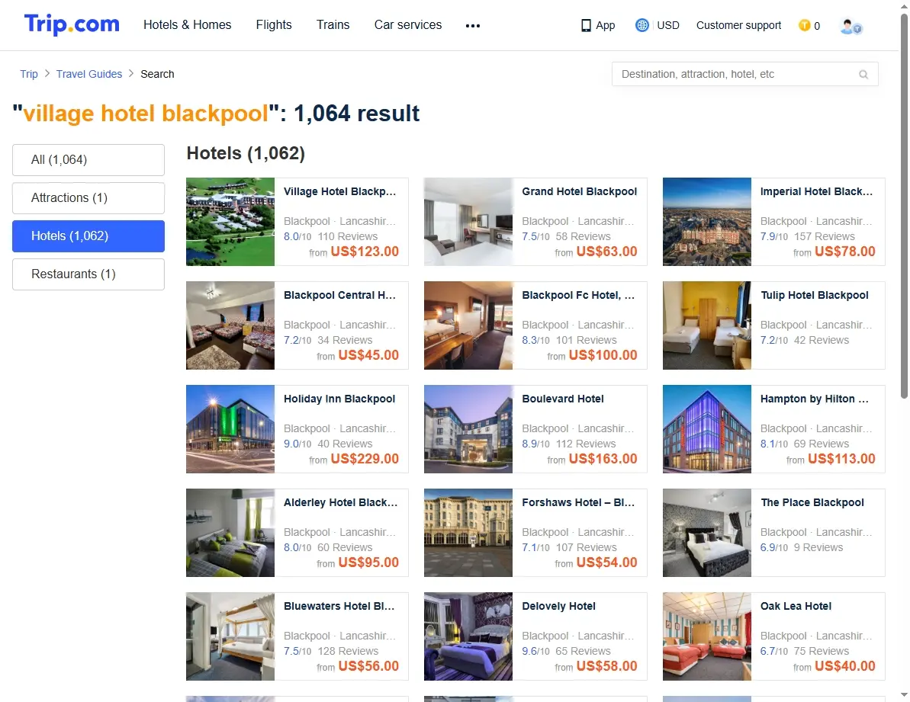The width and height of the screenshot is (910, 702).
Task: Select the Attractions (1) filter
Action: pos(88,198)
